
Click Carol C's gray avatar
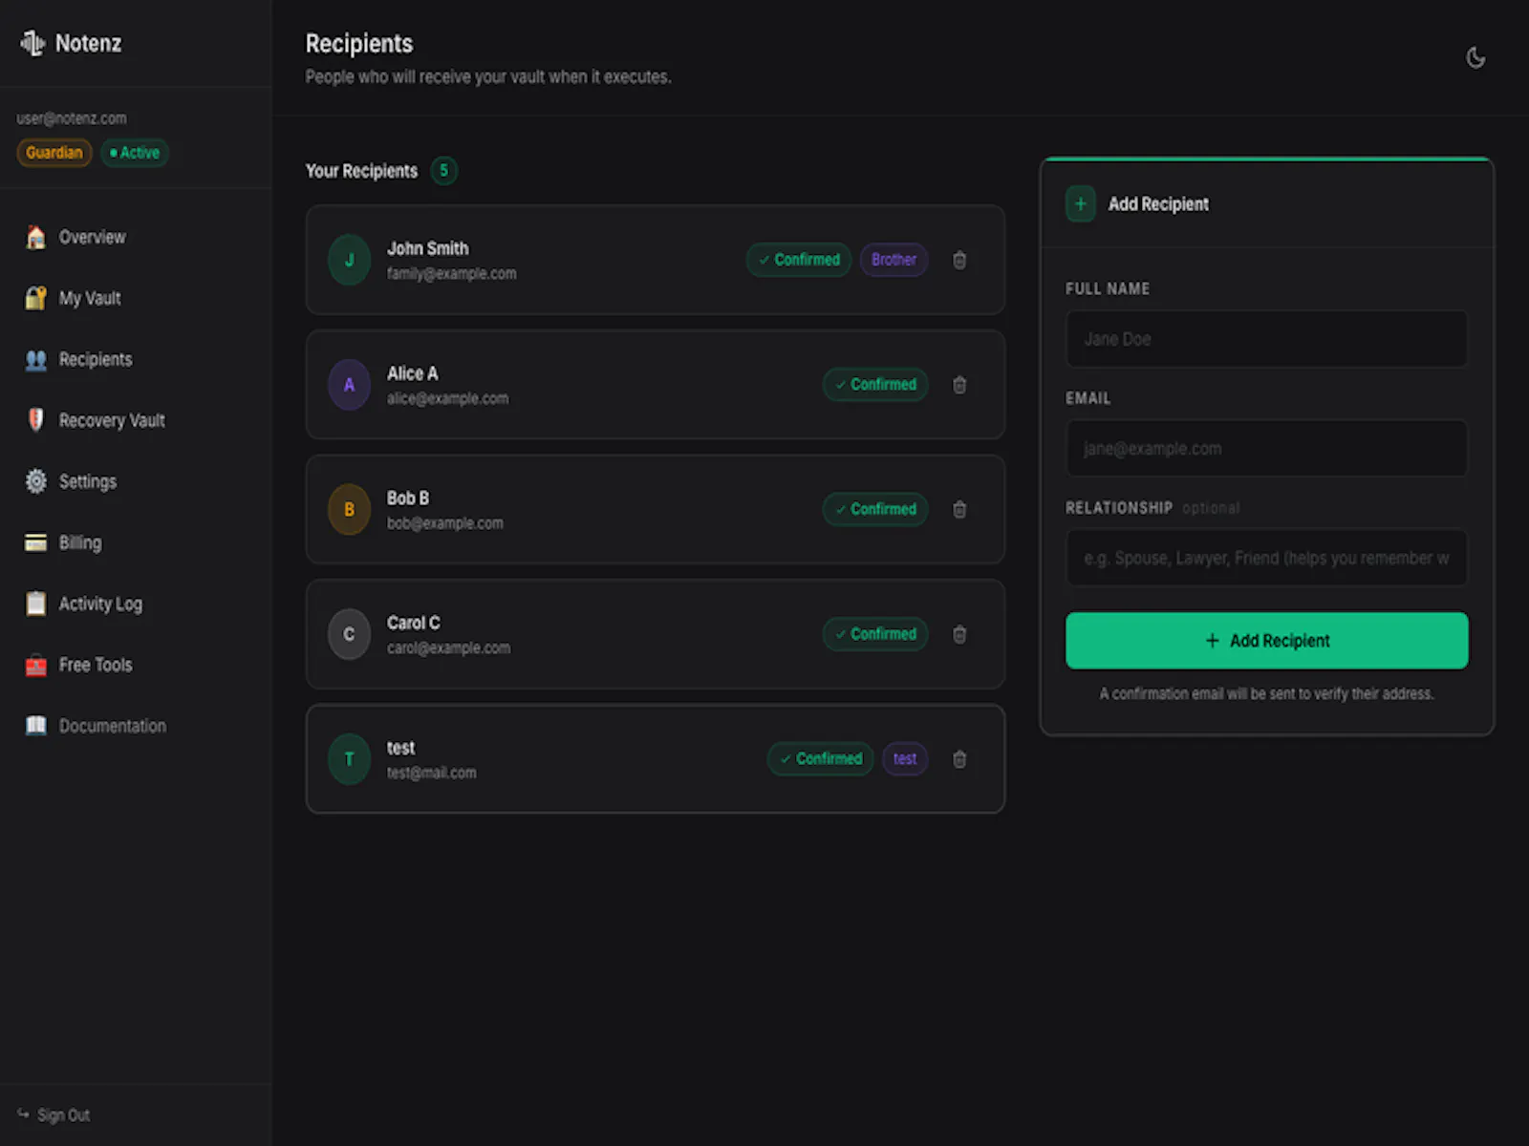pyautogui.click(x=349, y=634)
